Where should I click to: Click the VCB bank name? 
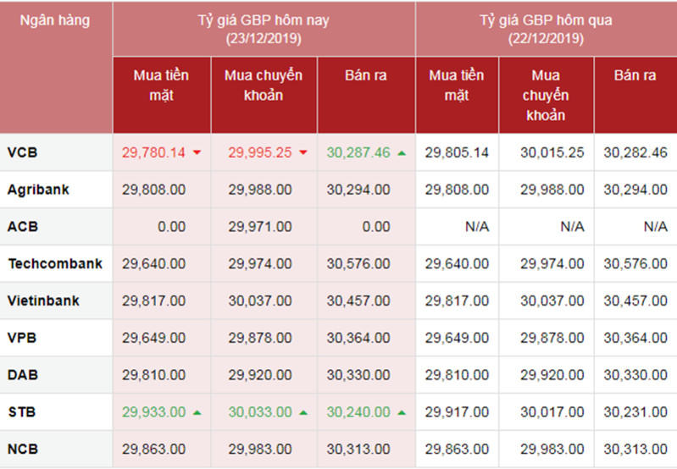(23, 152)
